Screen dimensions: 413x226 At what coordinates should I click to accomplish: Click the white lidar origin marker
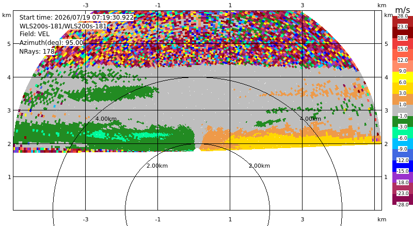(197, 150)
